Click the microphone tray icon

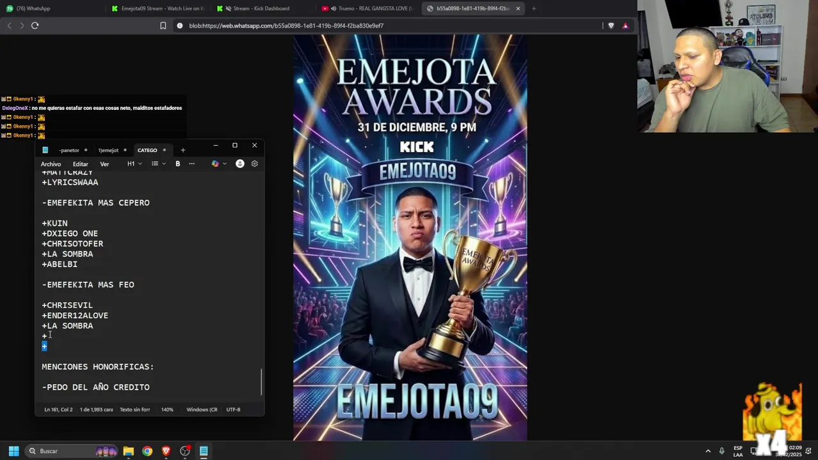pyautogui.click(x=722, y=451)
